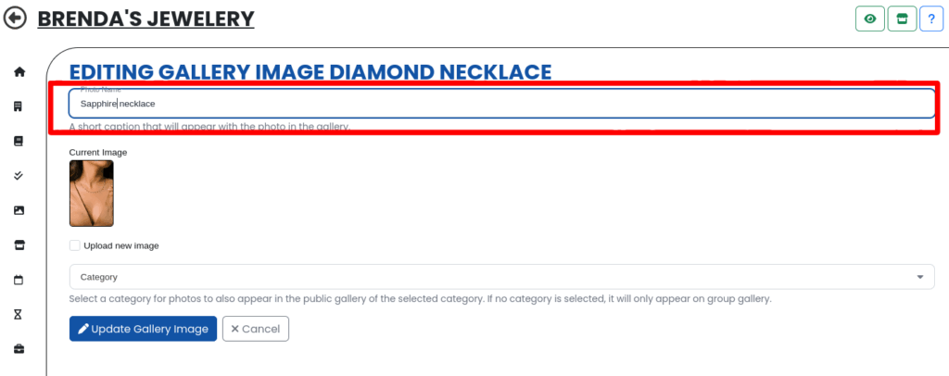Screen dimensions: 949x376
Task: Click the book icon in sidebar
Action: [x=19, y=142]
